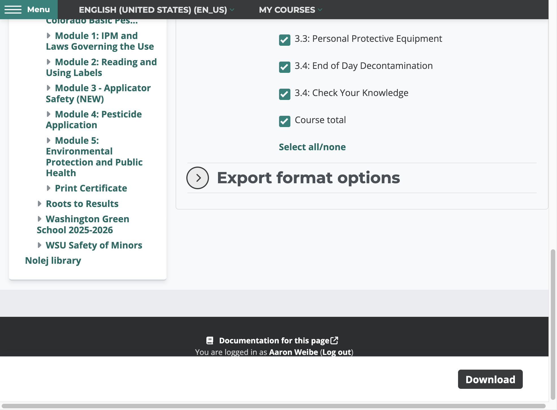Click the Aaron Weibe profile link
The height and width of the screenshot is (410, 557).
click(x=293, y=352)
